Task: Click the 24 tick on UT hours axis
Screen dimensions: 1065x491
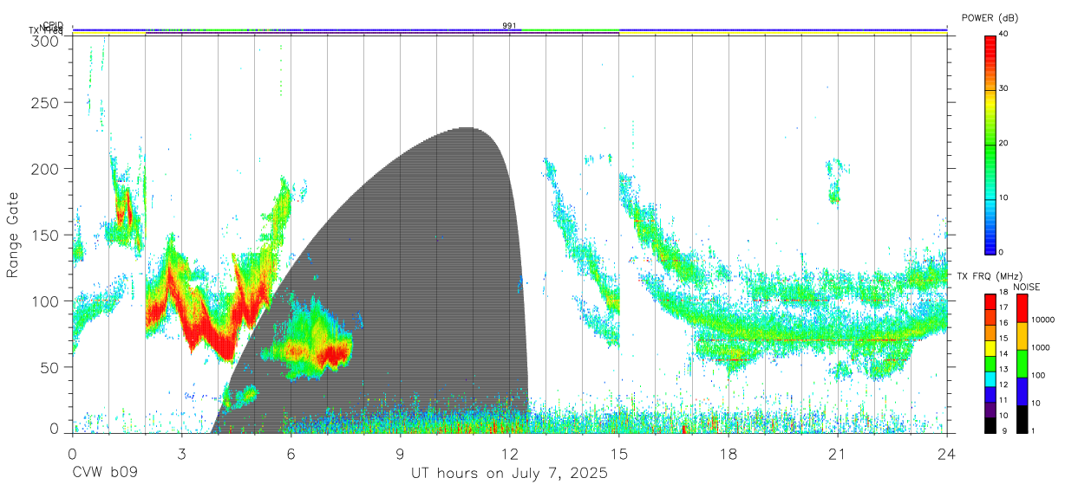Action: (x=946, y=453)
